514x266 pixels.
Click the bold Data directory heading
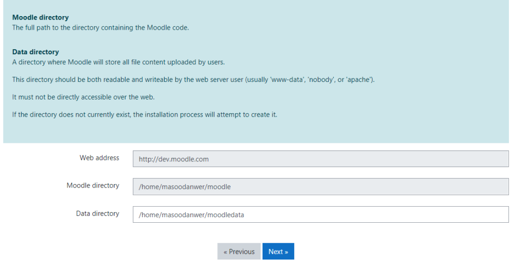[36, 52]
